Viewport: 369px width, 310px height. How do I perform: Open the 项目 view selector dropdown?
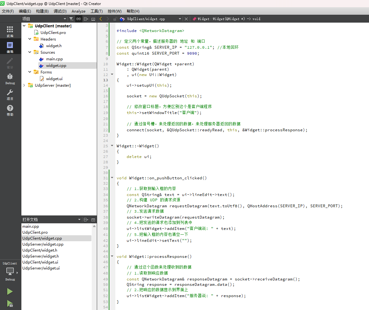coord(65,19)
